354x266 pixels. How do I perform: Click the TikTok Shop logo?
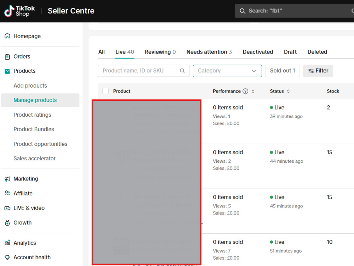pos(19,11)
